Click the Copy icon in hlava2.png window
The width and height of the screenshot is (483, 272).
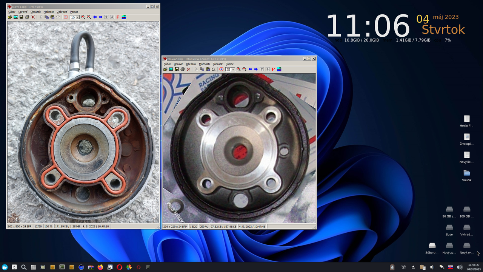(x=202, y=69)
